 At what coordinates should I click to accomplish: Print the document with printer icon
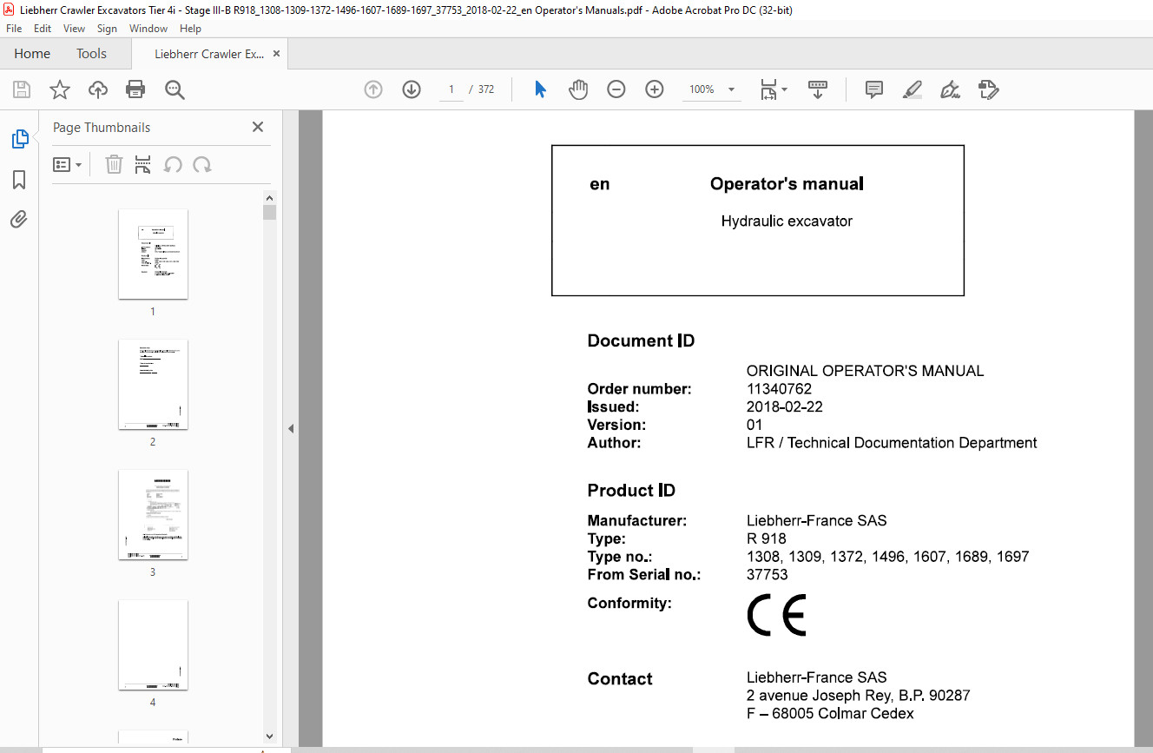pos(135,89)
